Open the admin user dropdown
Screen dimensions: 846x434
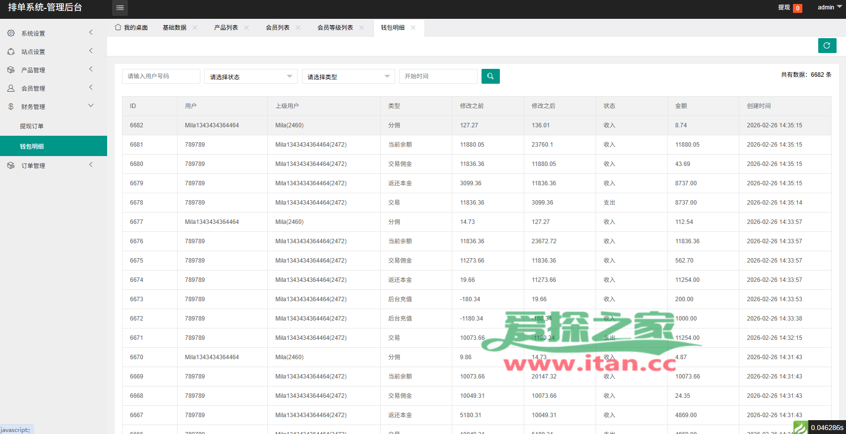[x=829, y=7]
